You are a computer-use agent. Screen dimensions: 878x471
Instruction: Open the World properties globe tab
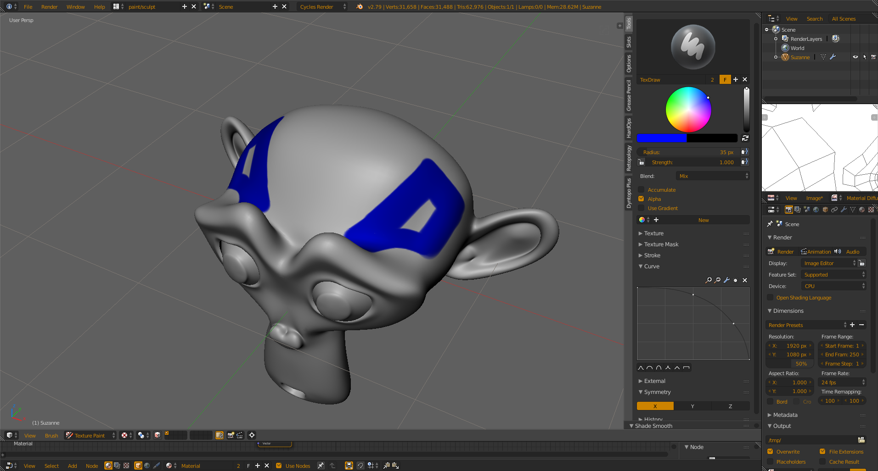coord(816,210)
